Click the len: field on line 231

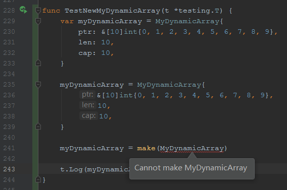tap(87, 42)
